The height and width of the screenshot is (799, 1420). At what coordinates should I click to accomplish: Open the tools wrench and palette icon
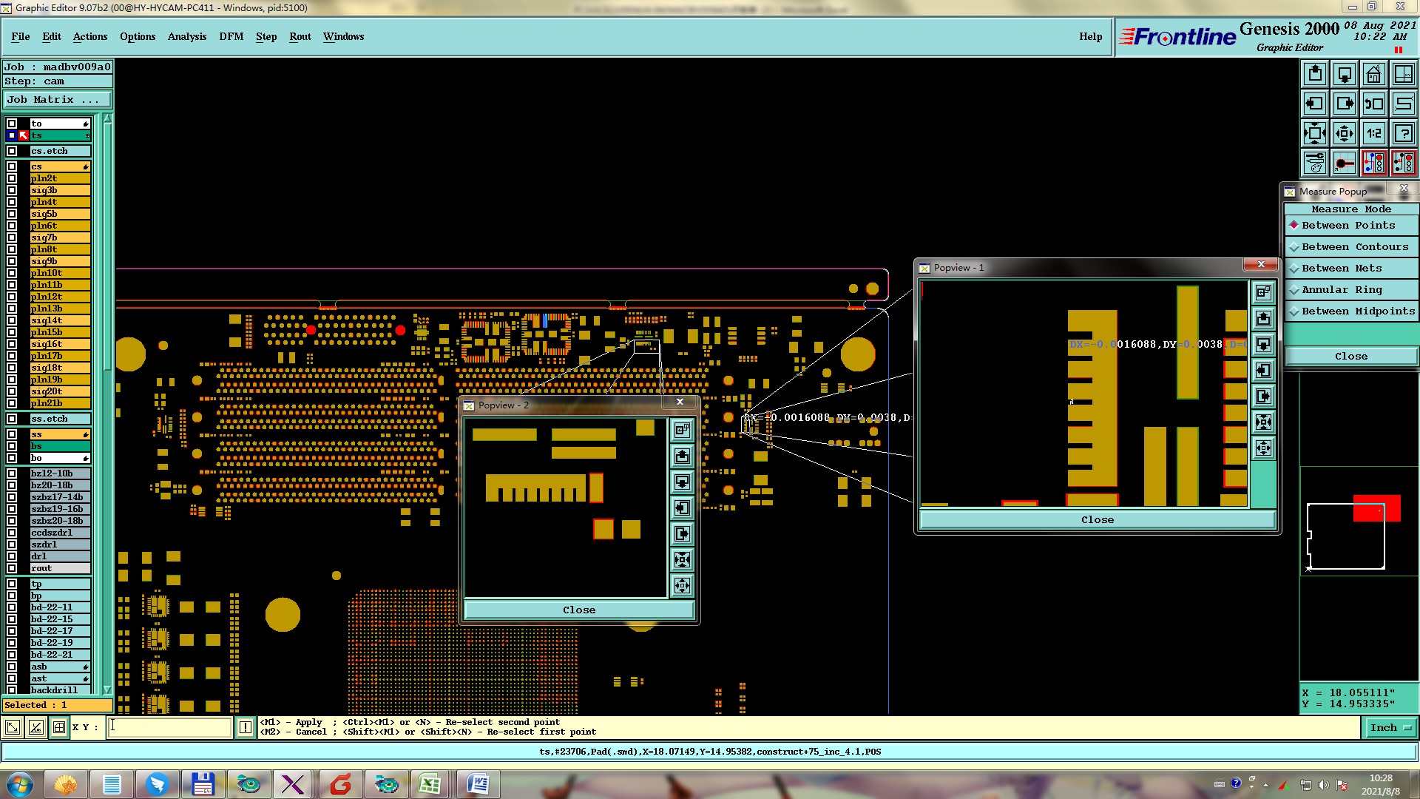pyautogui.click(x=1314, y=163)
